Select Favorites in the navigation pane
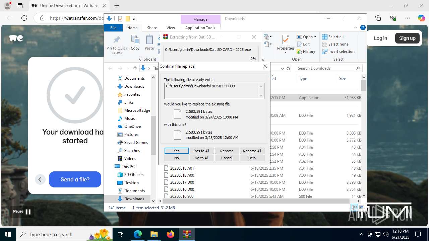The height and width of the screenshot is (241, 429). pyautogui.click(x=132, y=94)
